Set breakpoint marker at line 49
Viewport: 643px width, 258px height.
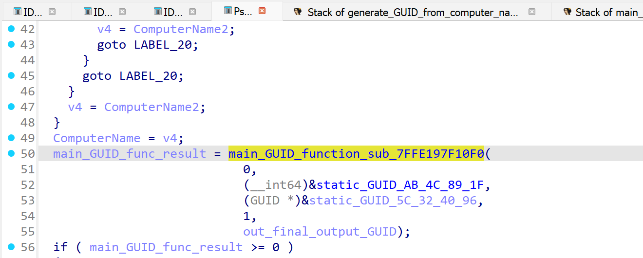tap(12, 138)
